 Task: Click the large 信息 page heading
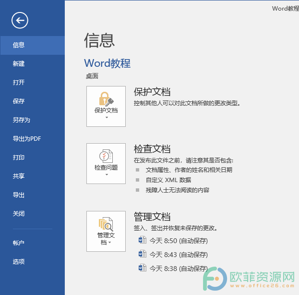99,40
